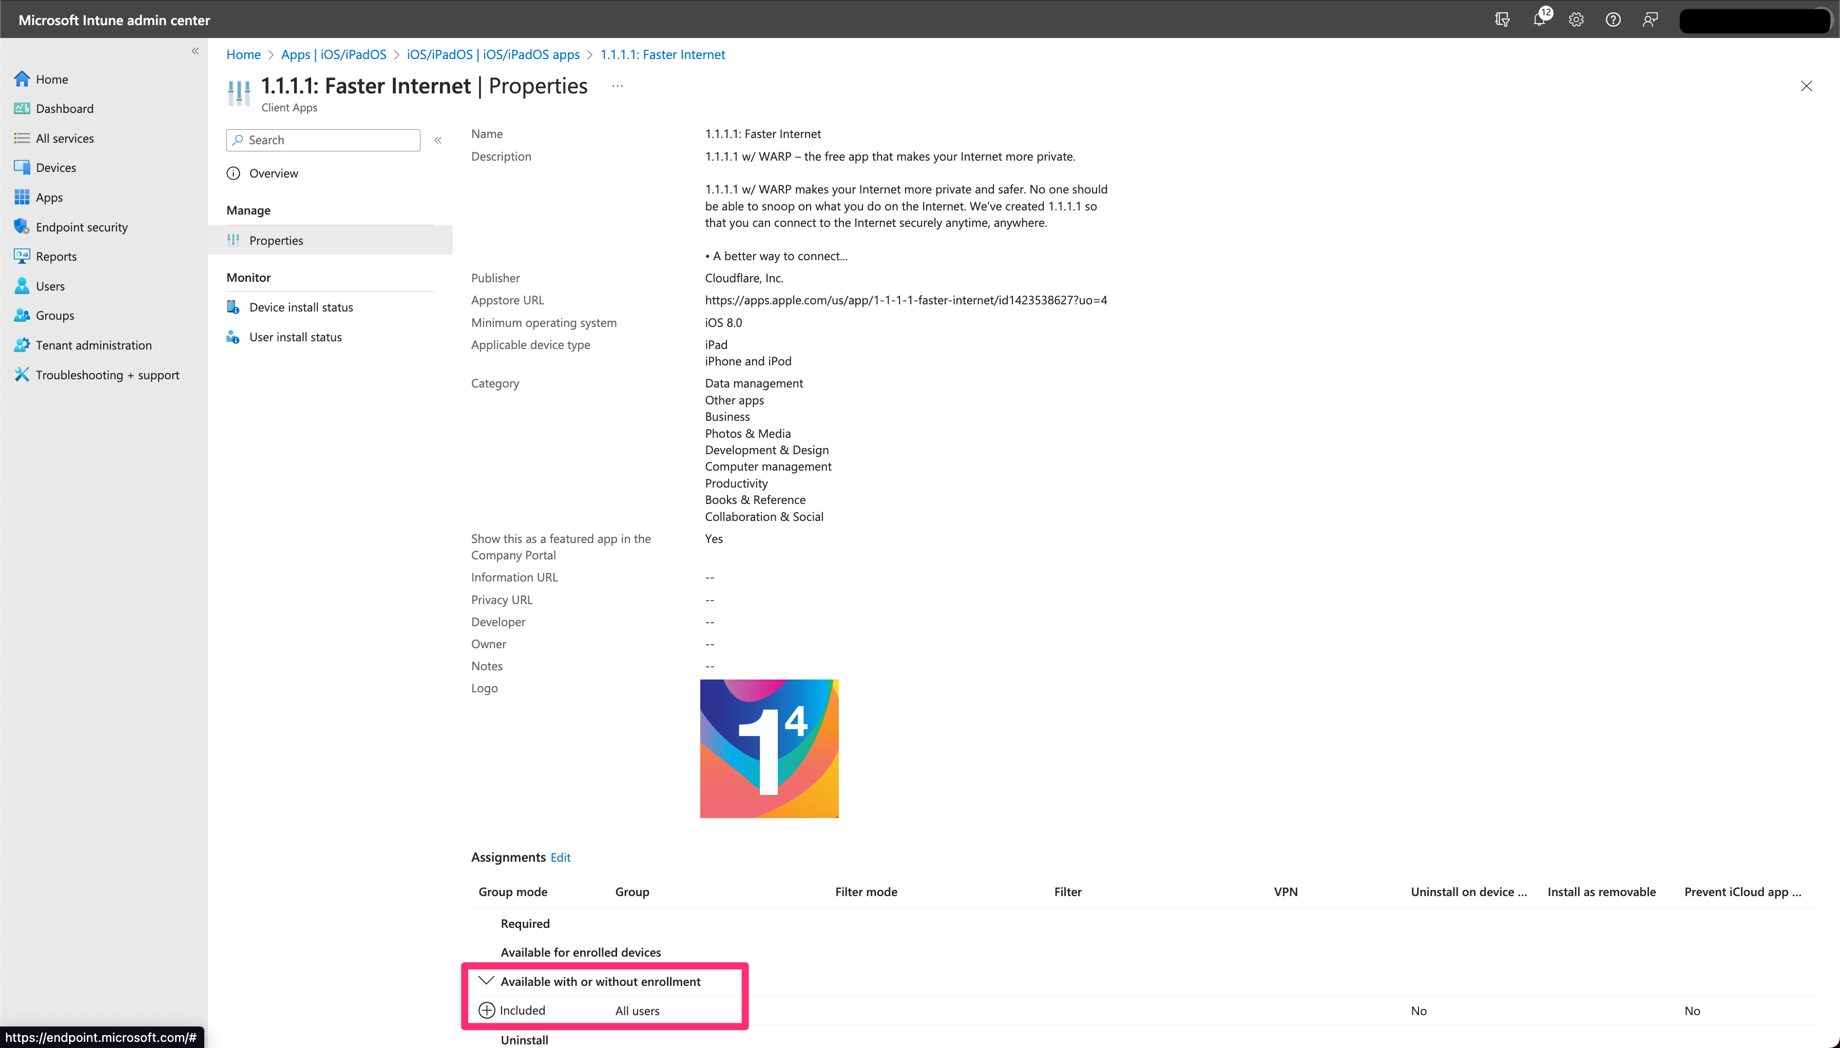This screenshot has height=1048, width=1840.
Task: Click the Edit link beside Assignments
Action: [560, 857]
